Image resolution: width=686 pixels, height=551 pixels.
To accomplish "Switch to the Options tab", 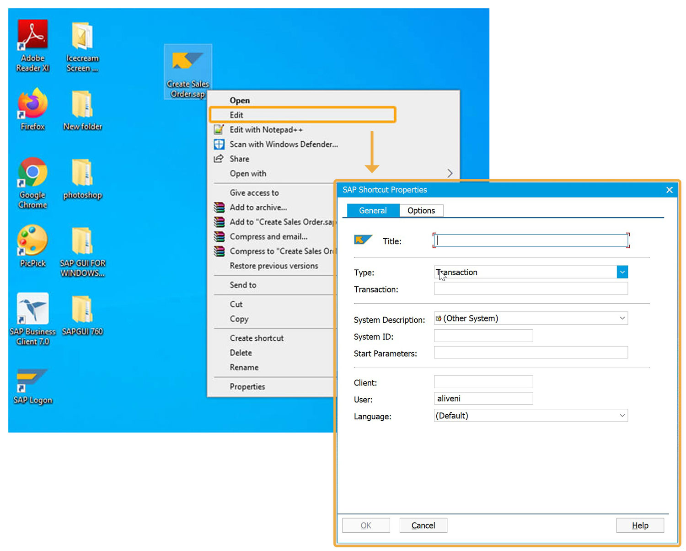I will [x=421, y=210].
